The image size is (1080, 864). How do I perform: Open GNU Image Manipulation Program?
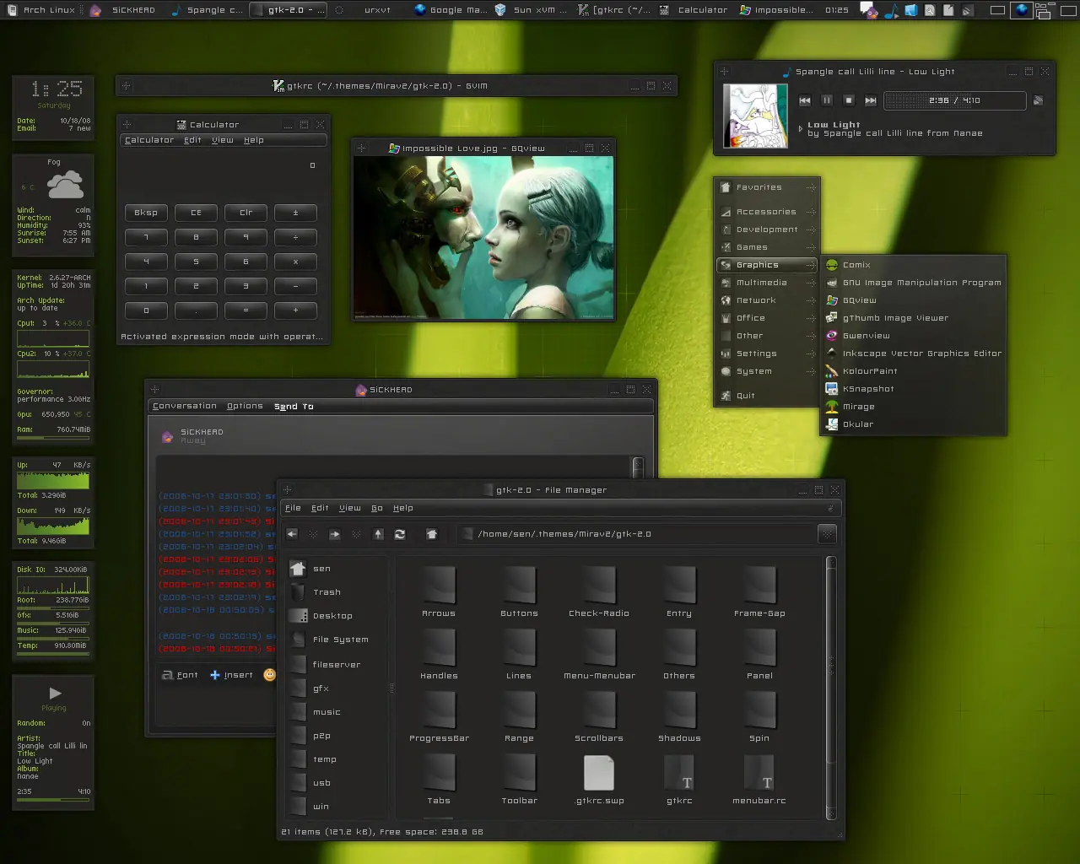(x=914, y=283)
